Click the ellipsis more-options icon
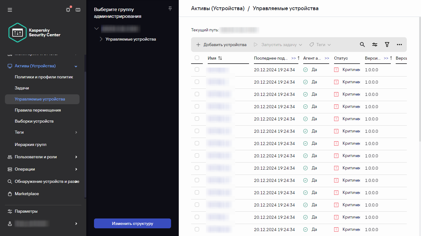Image resolution: width=421 pixels, height=236 pixels. click(x=399, y=45)
